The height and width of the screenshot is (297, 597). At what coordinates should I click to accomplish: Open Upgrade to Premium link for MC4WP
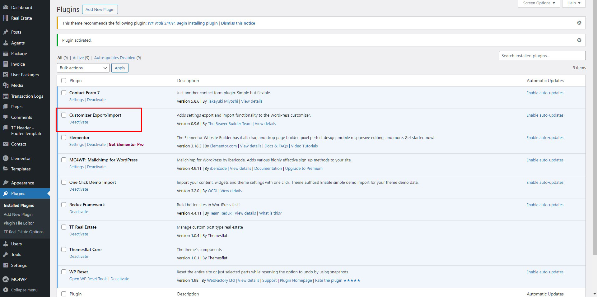(304, 168)
